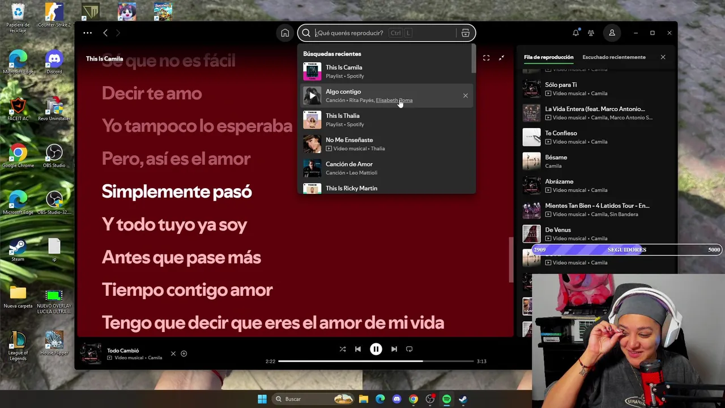Open Steam from the taskbar

click(x=463, y=399)
